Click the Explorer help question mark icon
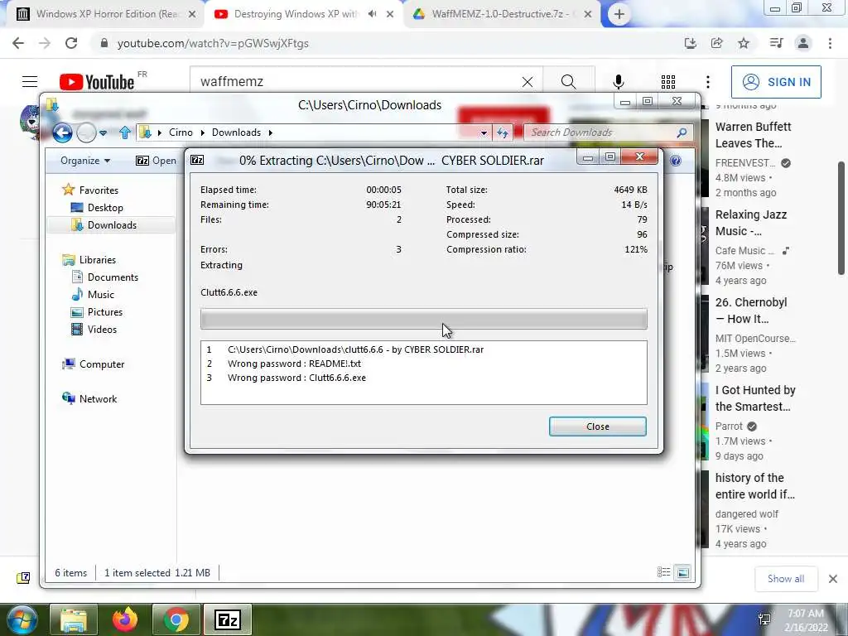 [x=676, y=161]
